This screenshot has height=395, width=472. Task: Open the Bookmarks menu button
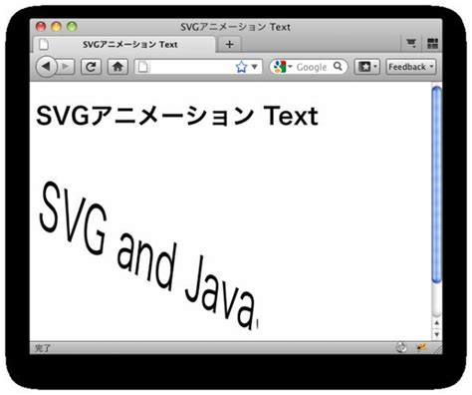[366, 67]
